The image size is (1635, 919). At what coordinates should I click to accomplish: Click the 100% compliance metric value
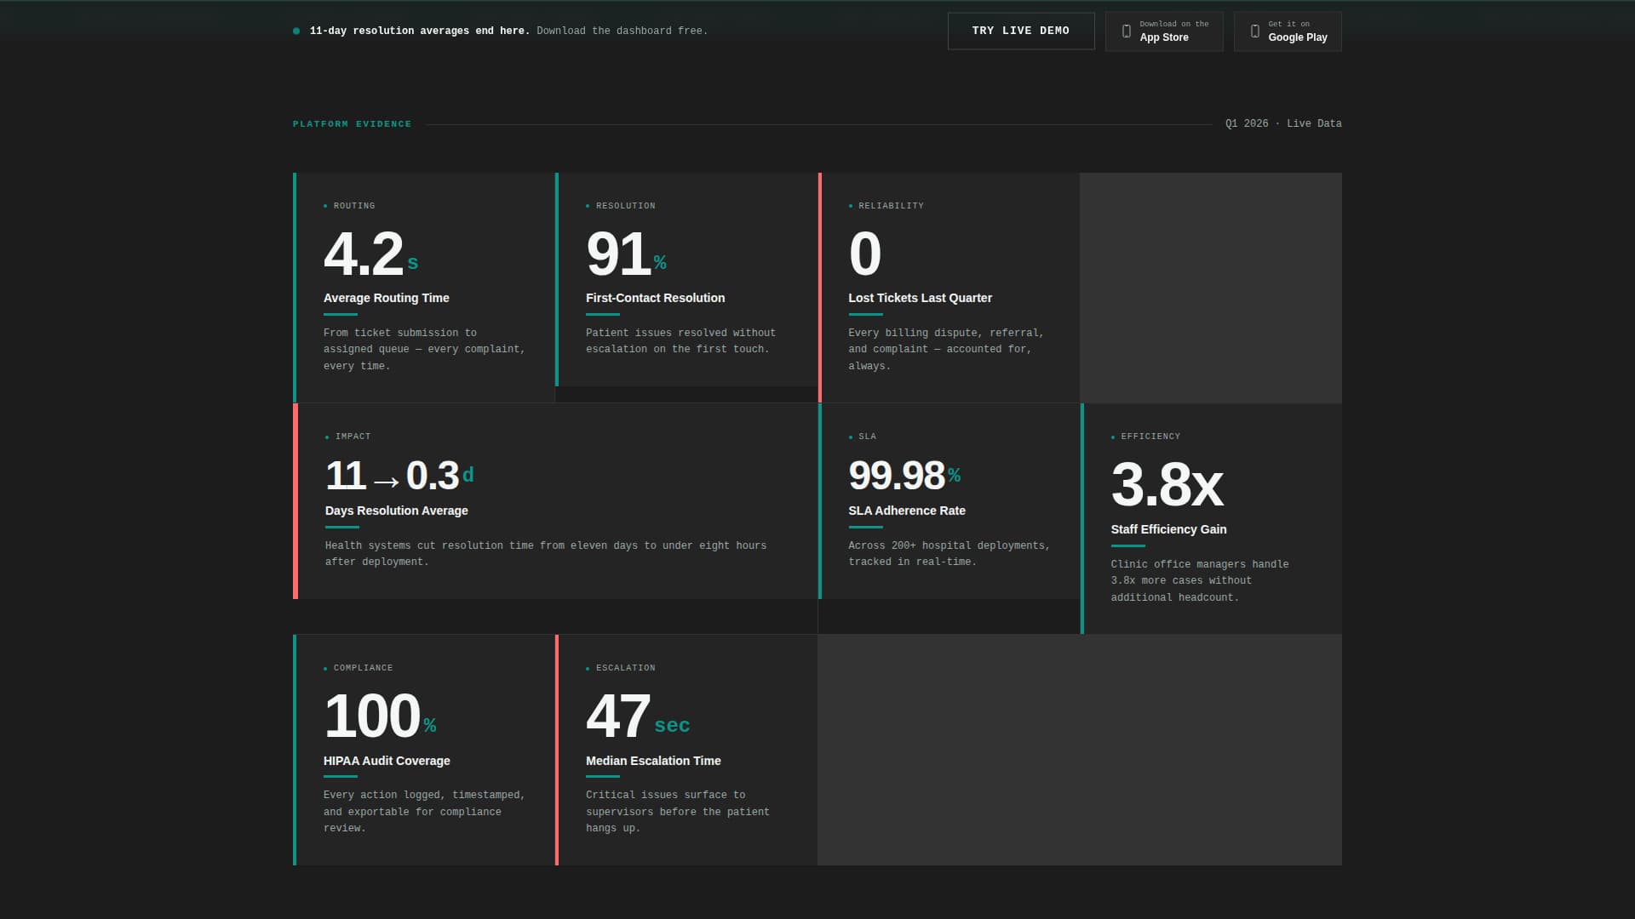click(381, 716)
